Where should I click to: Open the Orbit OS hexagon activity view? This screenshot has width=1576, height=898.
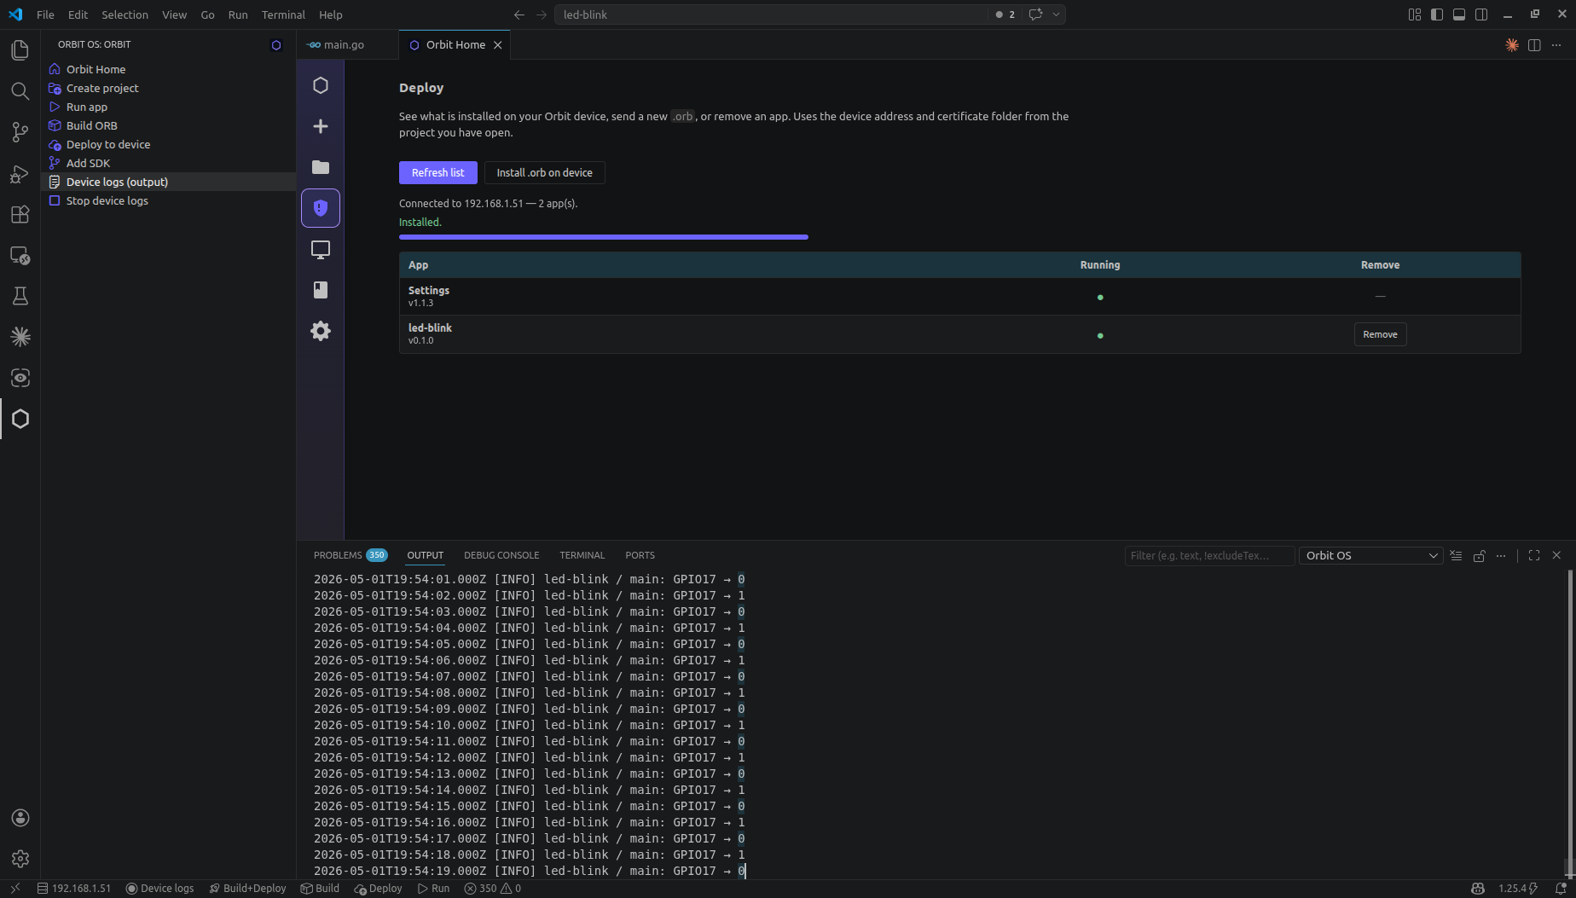pyautogui.click(x=20, y=419)
